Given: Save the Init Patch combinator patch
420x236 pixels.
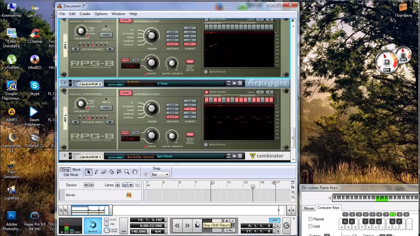Looking at the screenshot, I should tap(240, 156).
